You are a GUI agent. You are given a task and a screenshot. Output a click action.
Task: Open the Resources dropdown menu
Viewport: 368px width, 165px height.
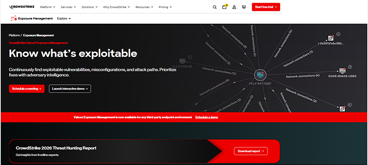pos(144,7)
